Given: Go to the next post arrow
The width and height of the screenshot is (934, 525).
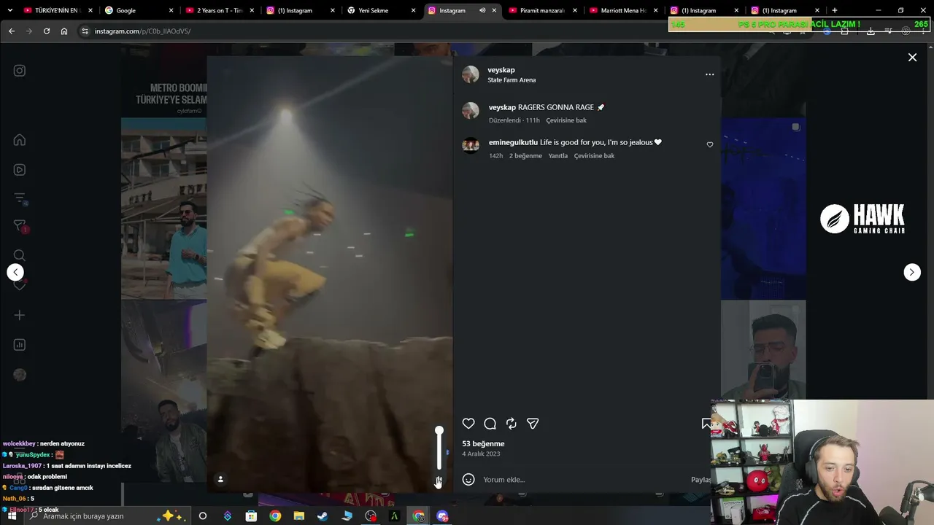Looking at the screenshot, I should click(912, 272).
